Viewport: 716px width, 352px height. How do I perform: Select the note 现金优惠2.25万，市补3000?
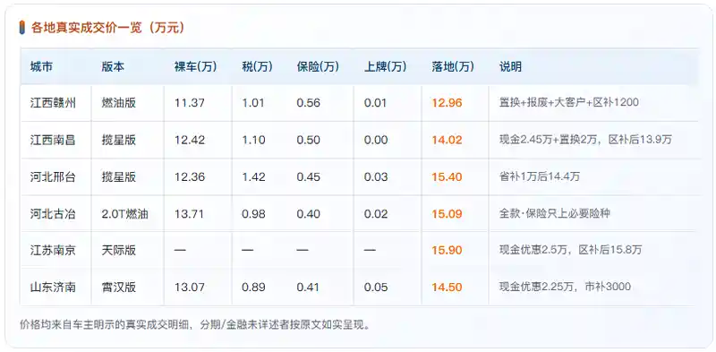pyautogui.click(x=565, y=288)
